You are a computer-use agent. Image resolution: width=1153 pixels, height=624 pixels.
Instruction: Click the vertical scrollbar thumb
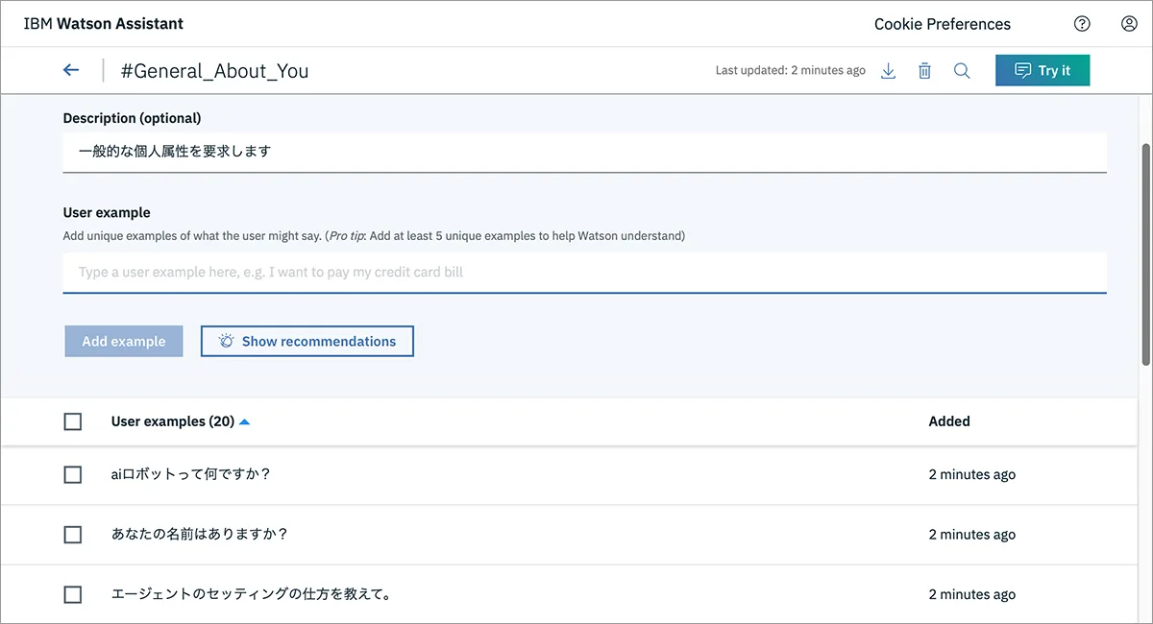[1145, 254]
